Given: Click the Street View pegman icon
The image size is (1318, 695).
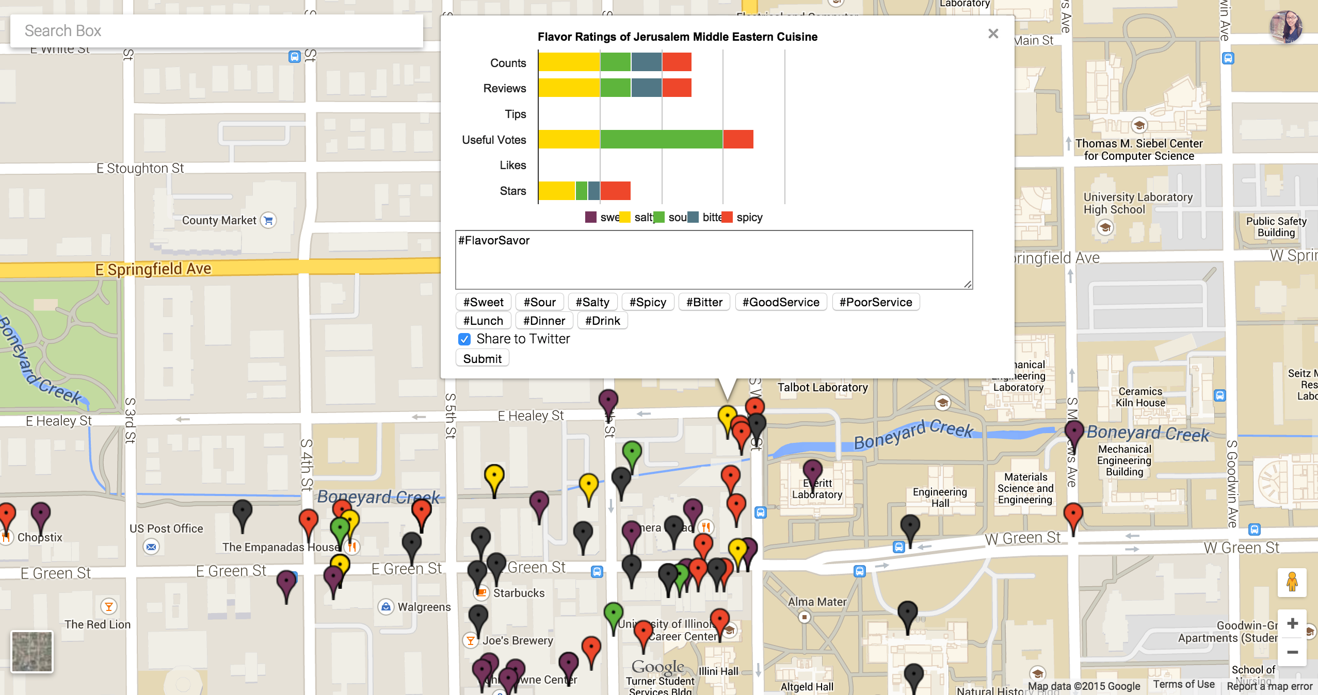Looking at the screenshot, I should (x=1292, y=582).
